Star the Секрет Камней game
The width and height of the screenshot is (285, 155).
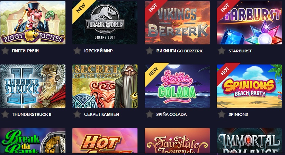[77, 114]
